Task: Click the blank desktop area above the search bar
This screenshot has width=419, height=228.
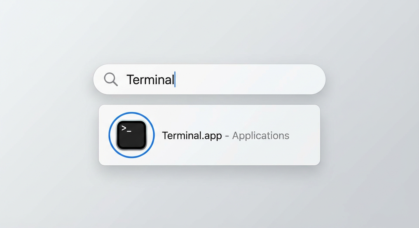Action: [x=209, y=33]
